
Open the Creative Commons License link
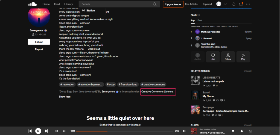coord(157,92)
